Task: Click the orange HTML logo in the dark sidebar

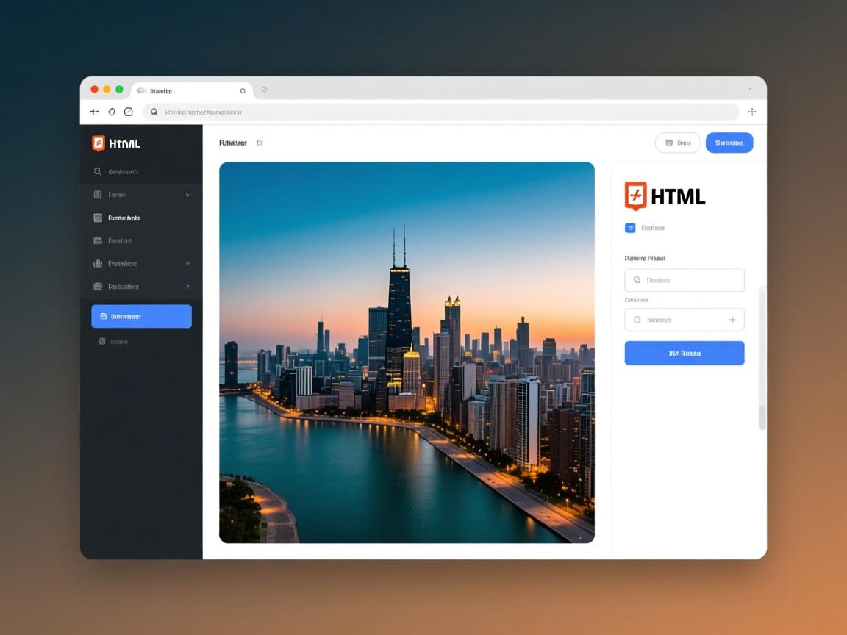Action: 99,143
